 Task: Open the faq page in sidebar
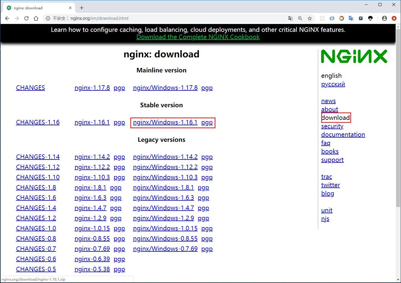[x=326, y=143]
